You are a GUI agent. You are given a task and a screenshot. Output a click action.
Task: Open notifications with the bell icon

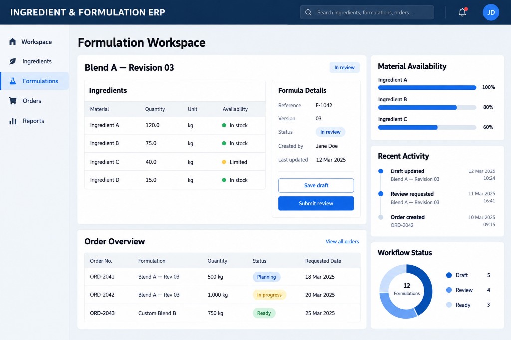coord(462,12)
